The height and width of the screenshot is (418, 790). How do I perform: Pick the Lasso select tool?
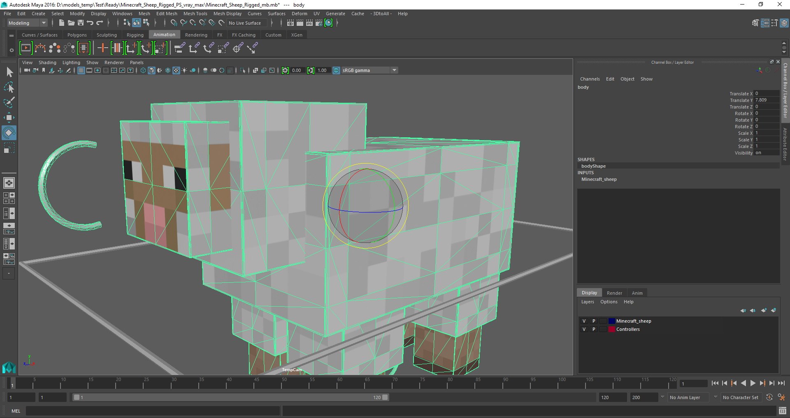[9, 88]
